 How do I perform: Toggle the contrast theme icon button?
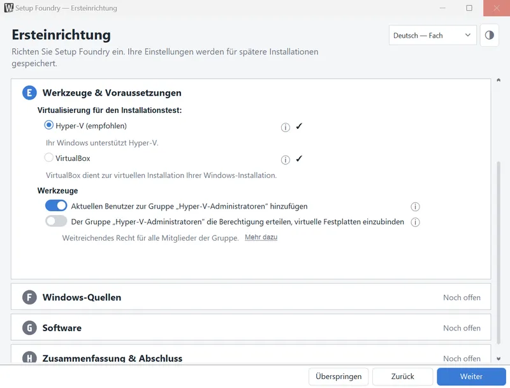489,35
